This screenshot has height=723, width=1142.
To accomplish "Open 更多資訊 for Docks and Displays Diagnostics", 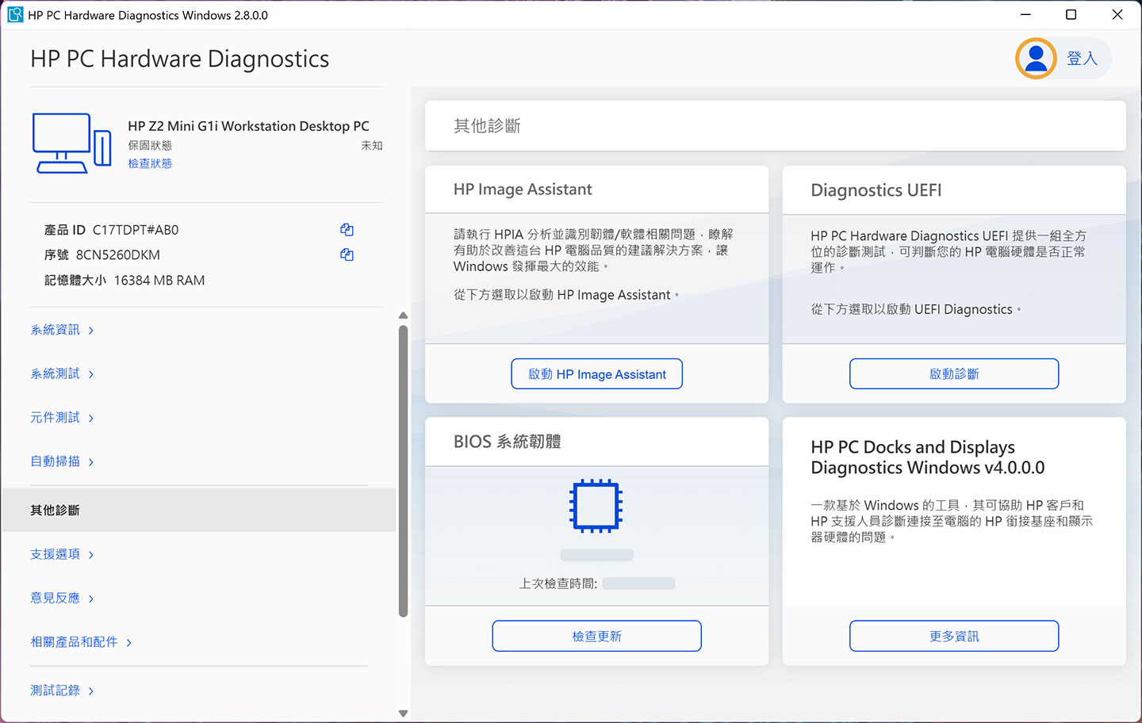I will 953,635.
